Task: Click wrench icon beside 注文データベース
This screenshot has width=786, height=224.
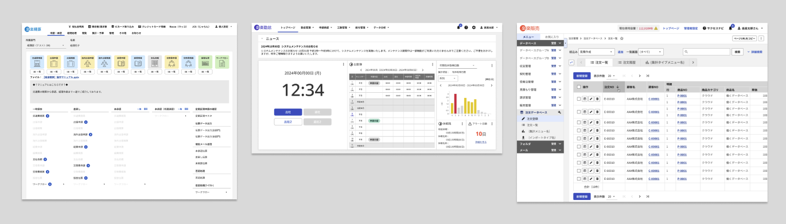Action: click(559, 112)
